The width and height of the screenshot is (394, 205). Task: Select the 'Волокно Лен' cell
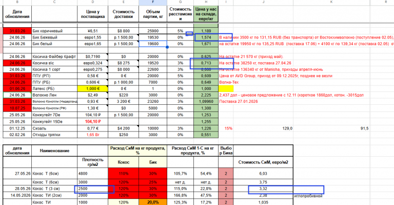click(x=54, y=95)
